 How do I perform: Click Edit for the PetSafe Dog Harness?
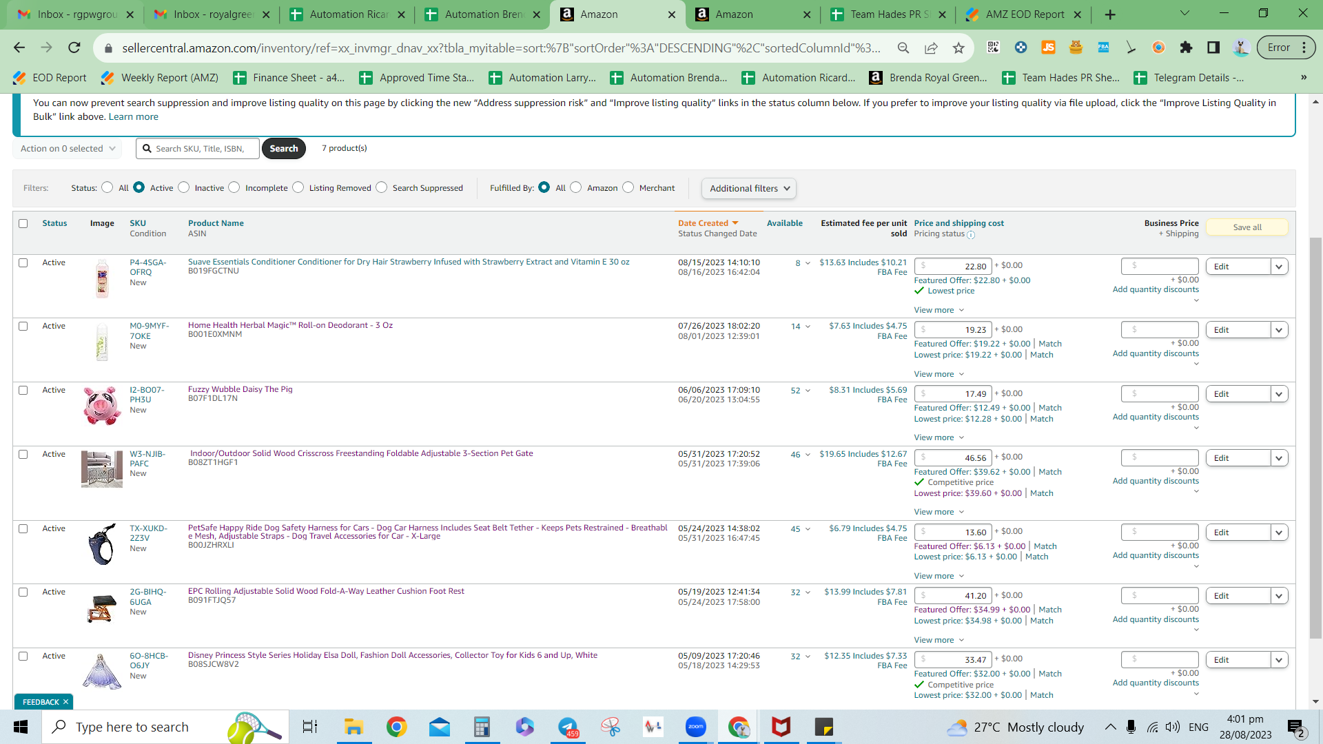pos(1238,533)
